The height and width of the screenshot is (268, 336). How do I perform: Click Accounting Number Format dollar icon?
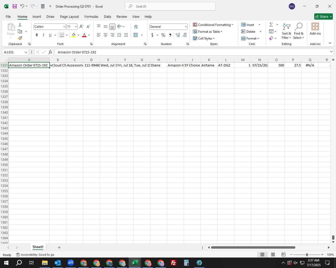(x=152, y=35)
